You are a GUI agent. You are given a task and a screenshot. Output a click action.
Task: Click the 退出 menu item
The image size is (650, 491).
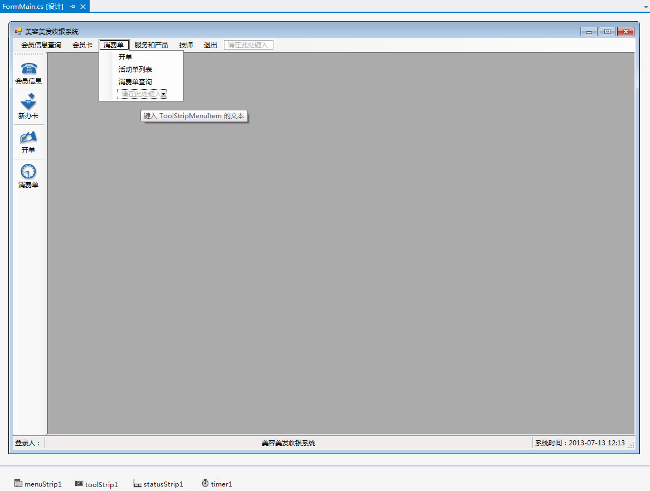[210, 45]
